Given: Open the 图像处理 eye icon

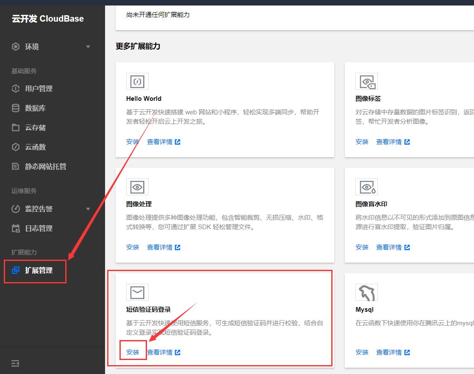Looking at the screenshot, I should click(137, 187).
